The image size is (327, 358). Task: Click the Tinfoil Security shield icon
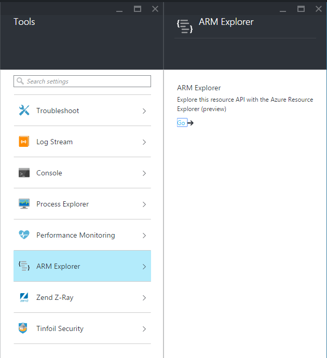coord(23,328)
